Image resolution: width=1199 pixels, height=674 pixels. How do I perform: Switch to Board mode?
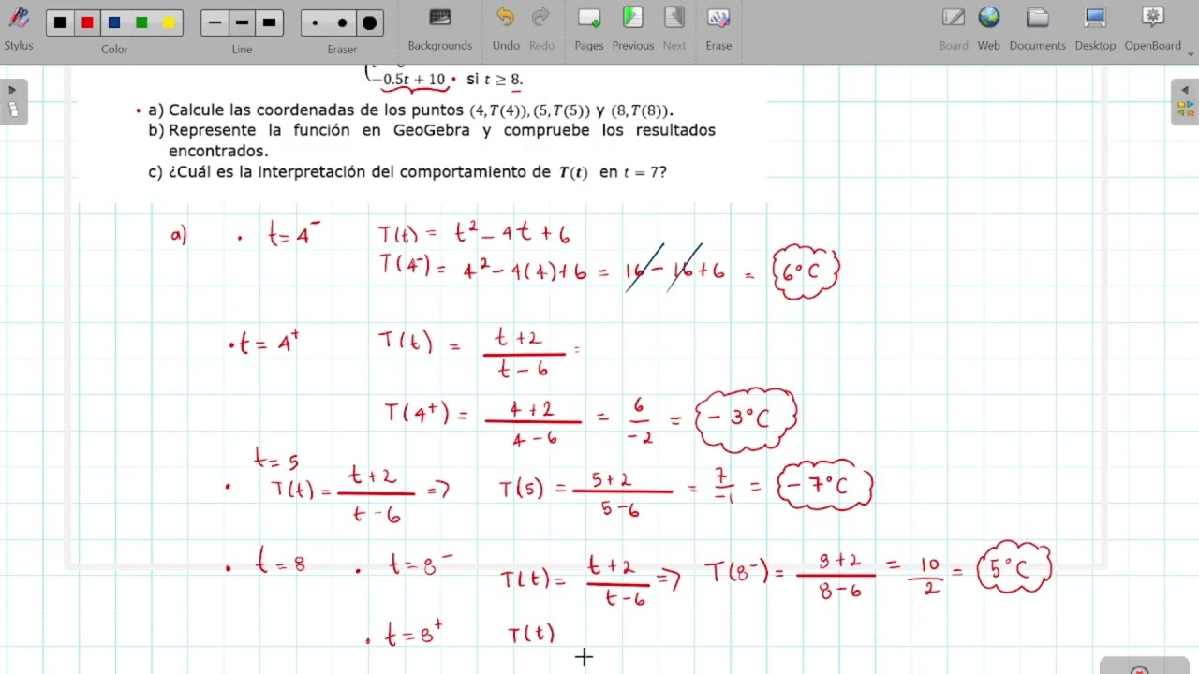(x=954, y=28)
